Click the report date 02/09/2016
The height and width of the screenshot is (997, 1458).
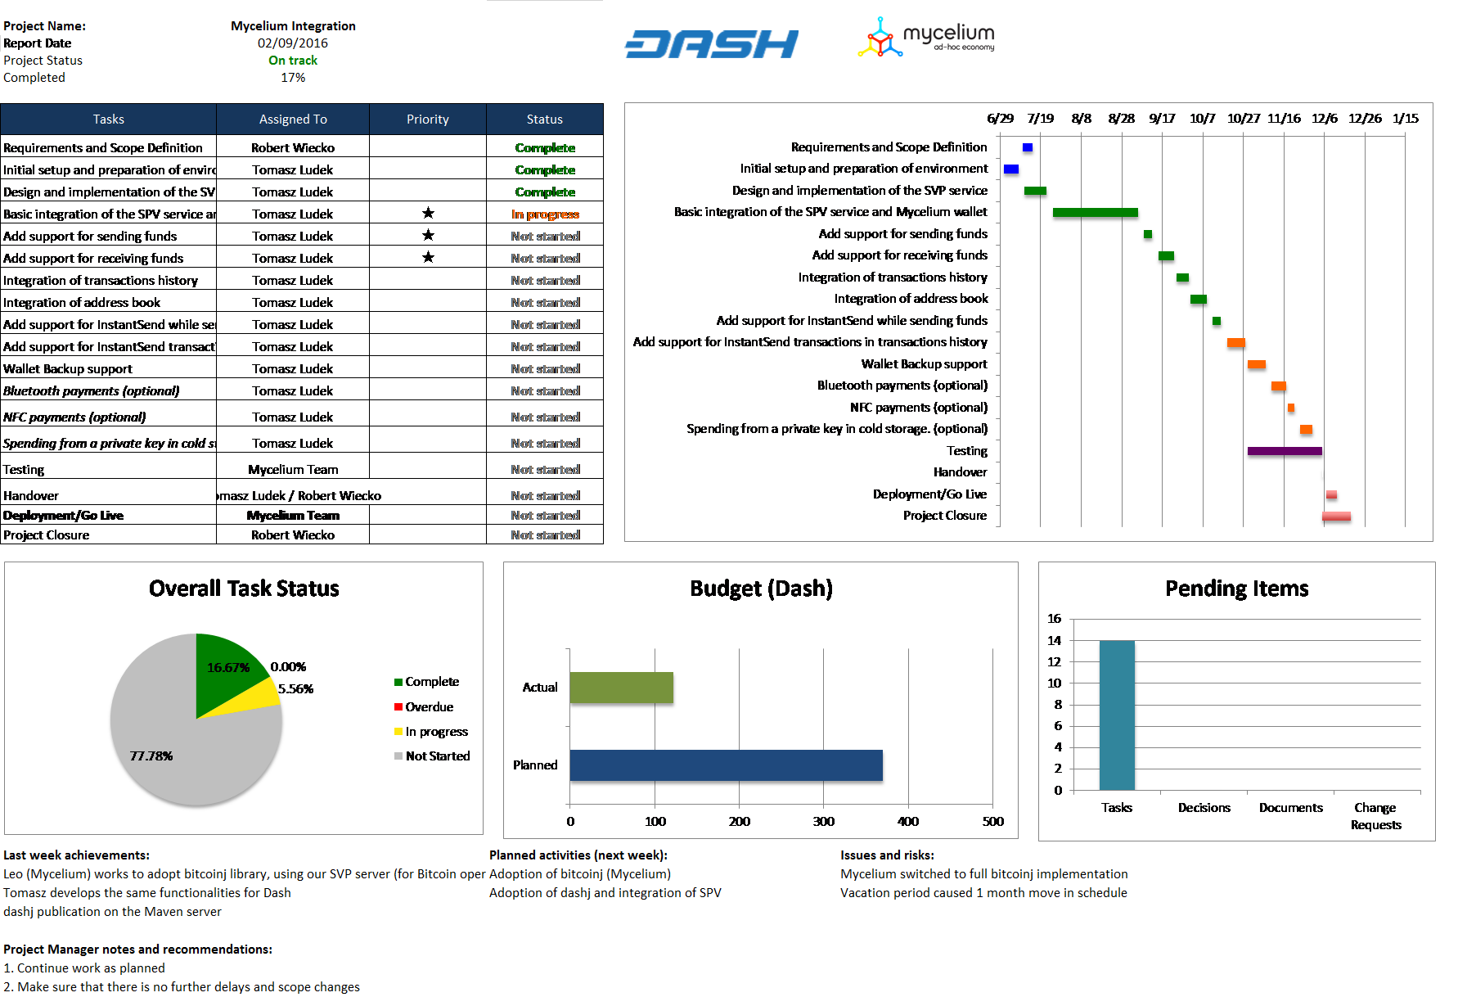pyautogui.click(x=293, y=43)
